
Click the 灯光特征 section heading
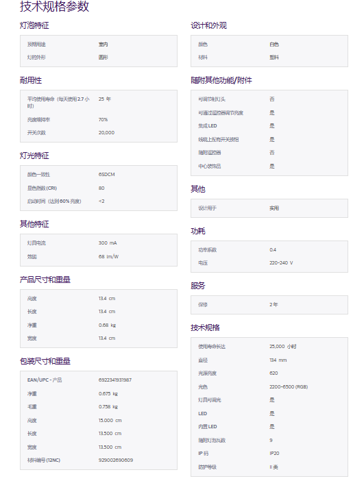[x=34, y=156]
